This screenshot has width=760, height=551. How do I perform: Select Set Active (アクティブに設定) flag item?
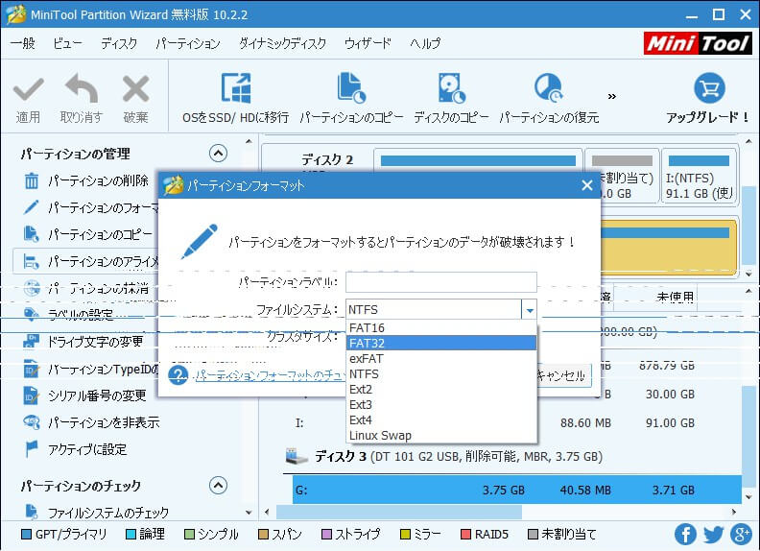pos(75,449)
